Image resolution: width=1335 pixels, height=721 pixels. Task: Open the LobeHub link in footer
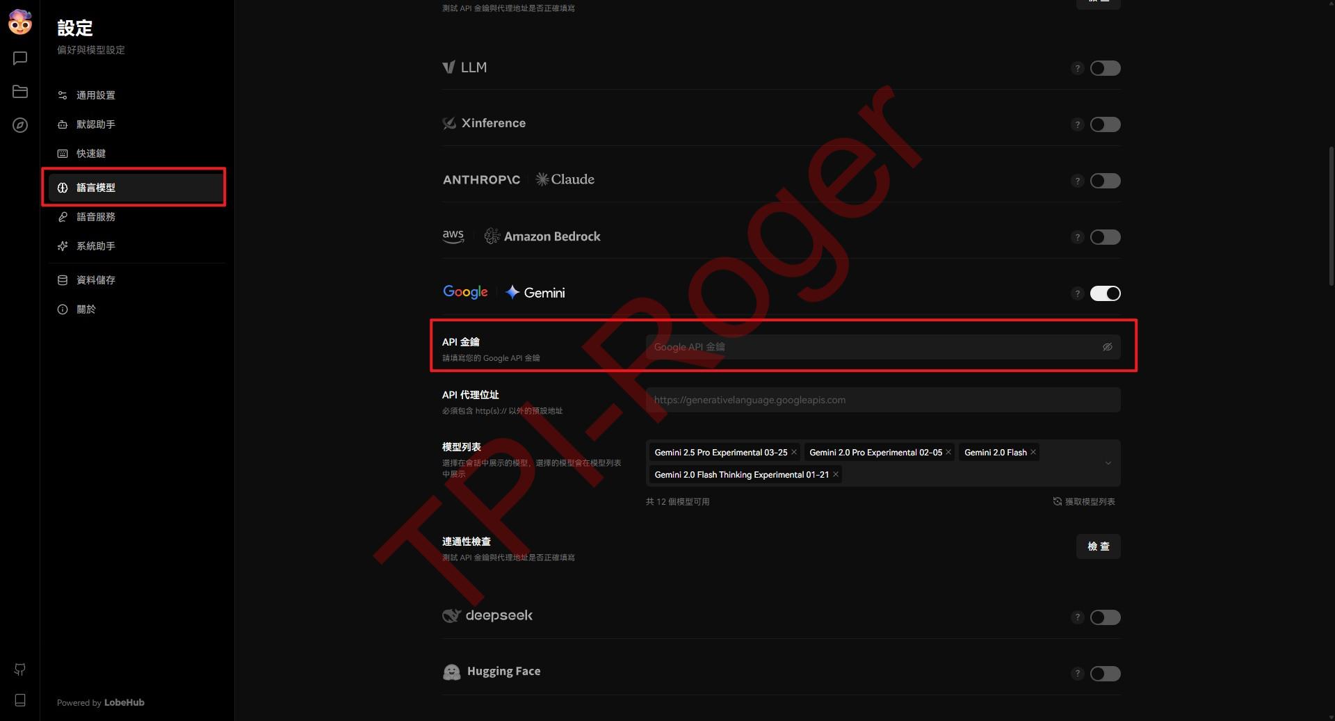pos(124,702)
